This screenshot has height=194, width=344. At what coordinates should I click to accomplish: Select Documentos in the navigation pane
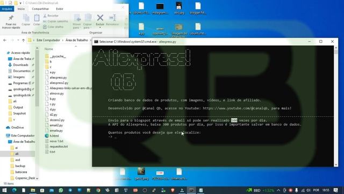click(21, 71)
